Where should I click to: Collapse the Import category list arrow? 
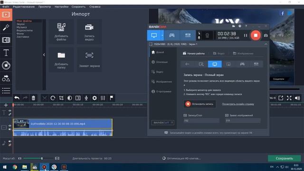click(x=44, y=55)
